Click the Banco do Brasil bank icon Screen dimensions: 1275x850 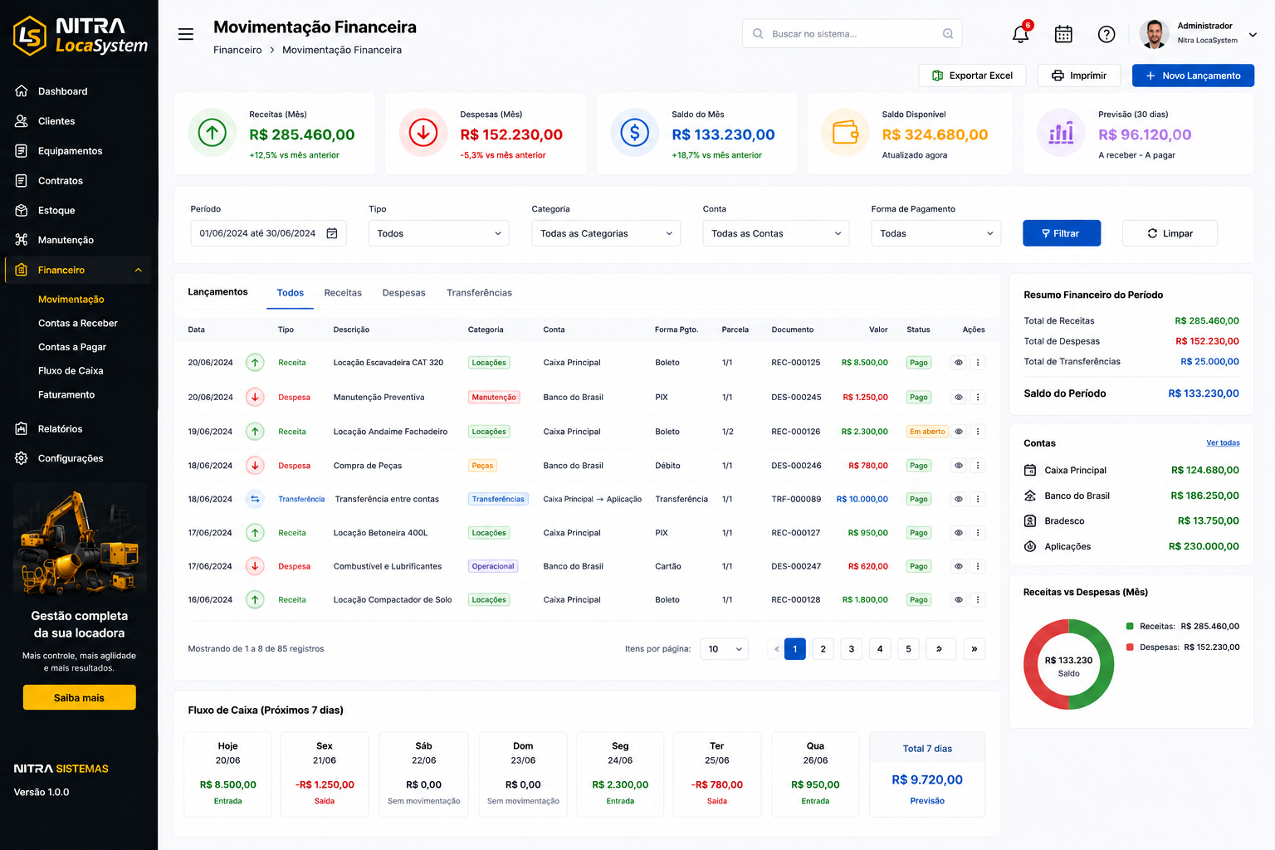1030,496
